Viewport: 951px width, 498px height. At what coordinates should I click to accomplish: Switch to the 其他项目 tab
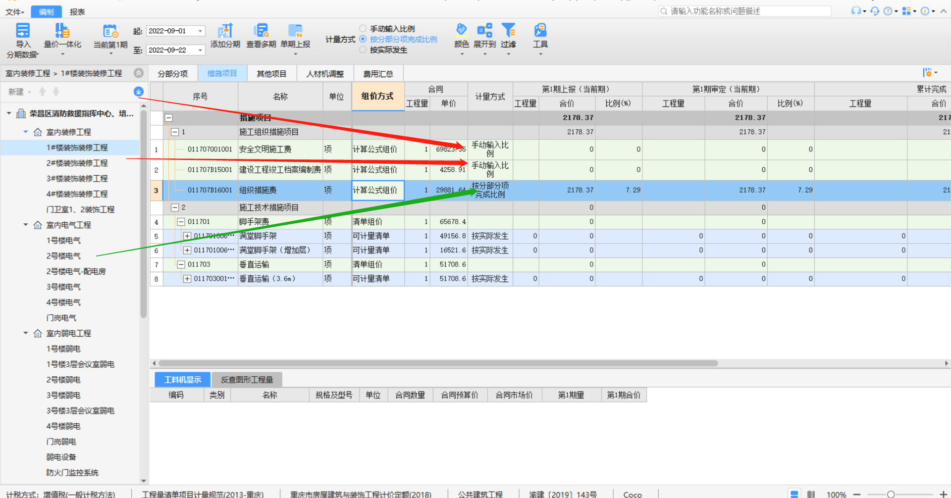[x=271, y=73]
